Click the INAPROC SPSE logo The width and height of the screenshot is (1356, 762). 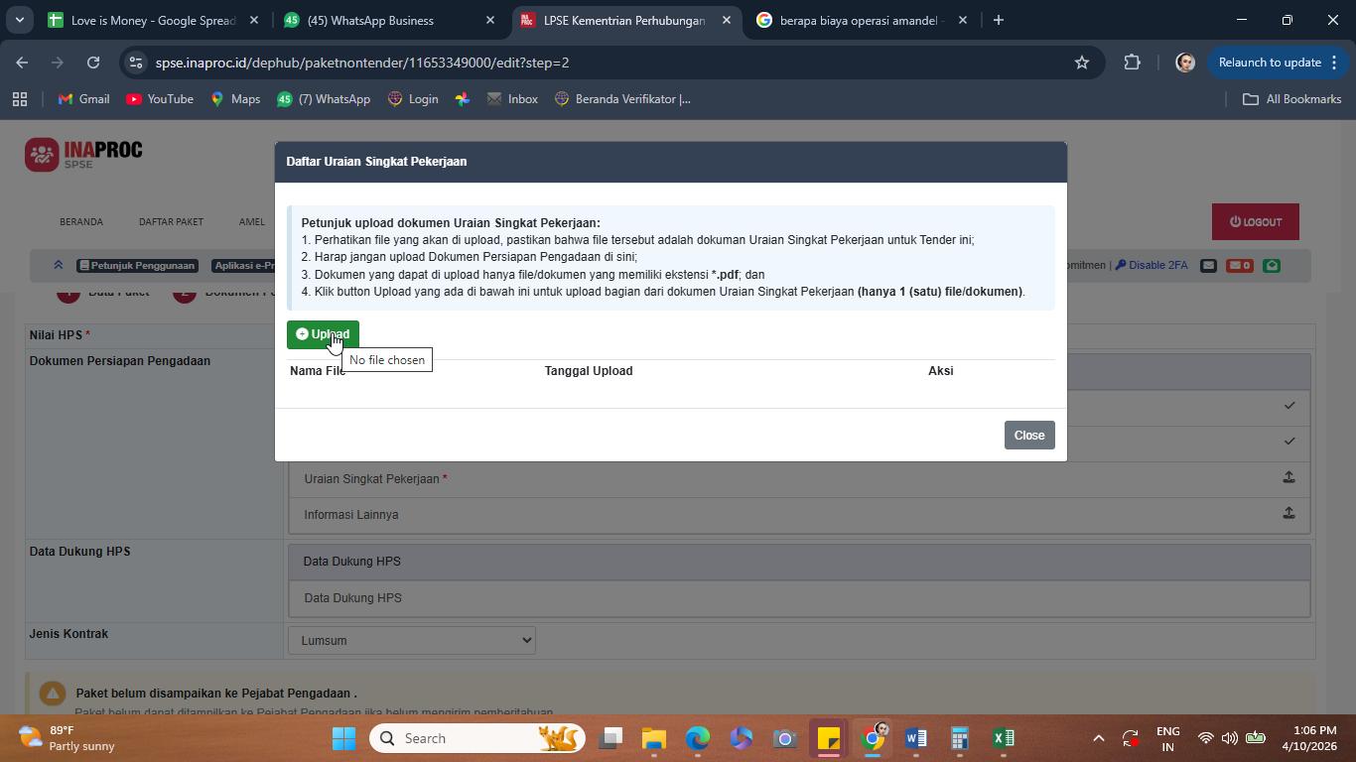(84, 155)
